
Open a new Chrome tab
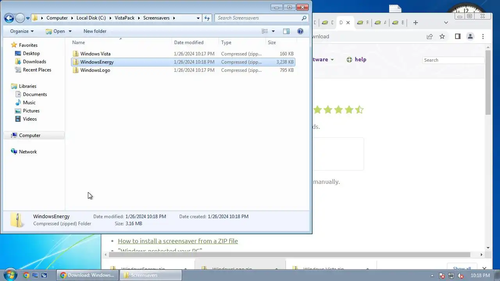click(416, 23)
